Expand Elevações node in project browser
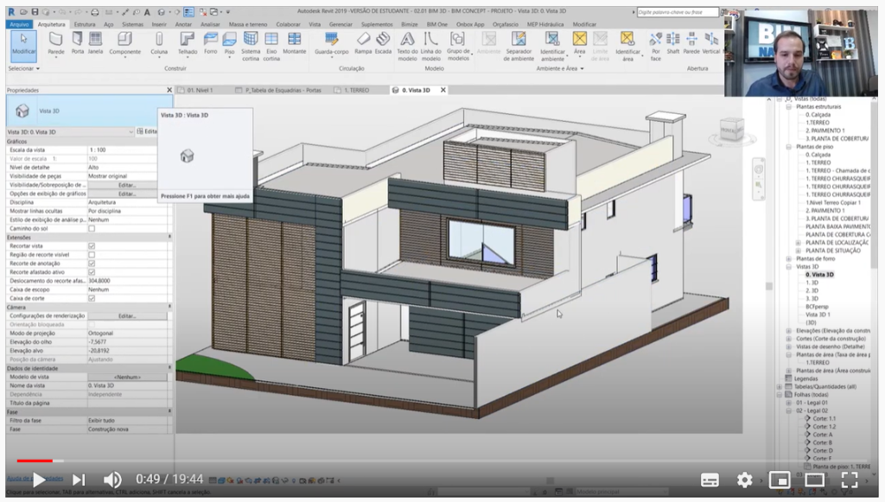This screenshot has width=885, height=502. pyautogui.click(x=789, y=331)
